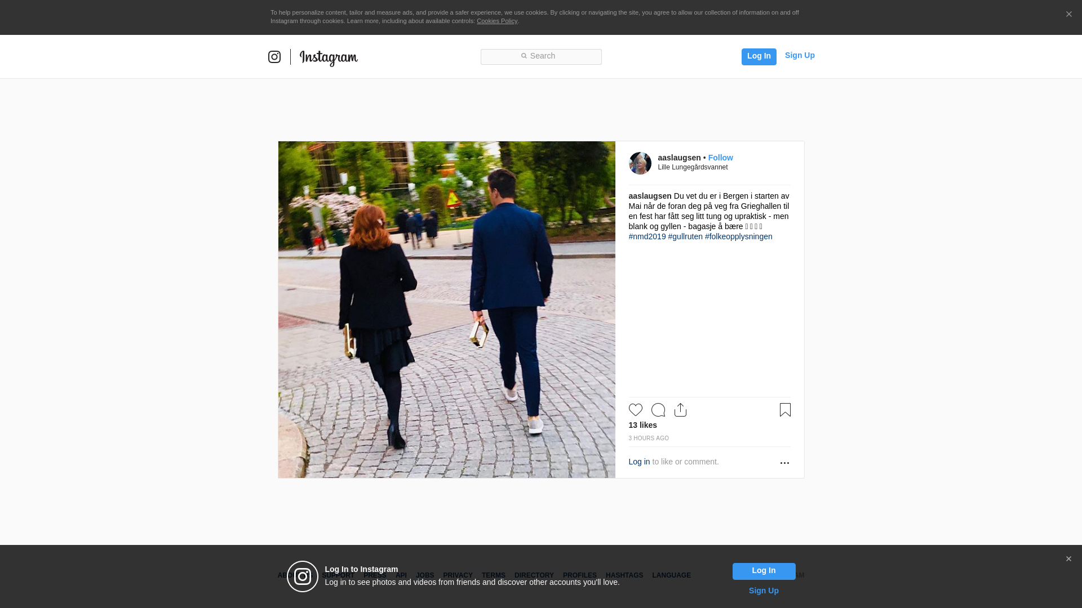Viewport: 1082px width, 608px height.
Task: Open the #folkeopplysningen hashtag link
Action: (x=738, y=236)
